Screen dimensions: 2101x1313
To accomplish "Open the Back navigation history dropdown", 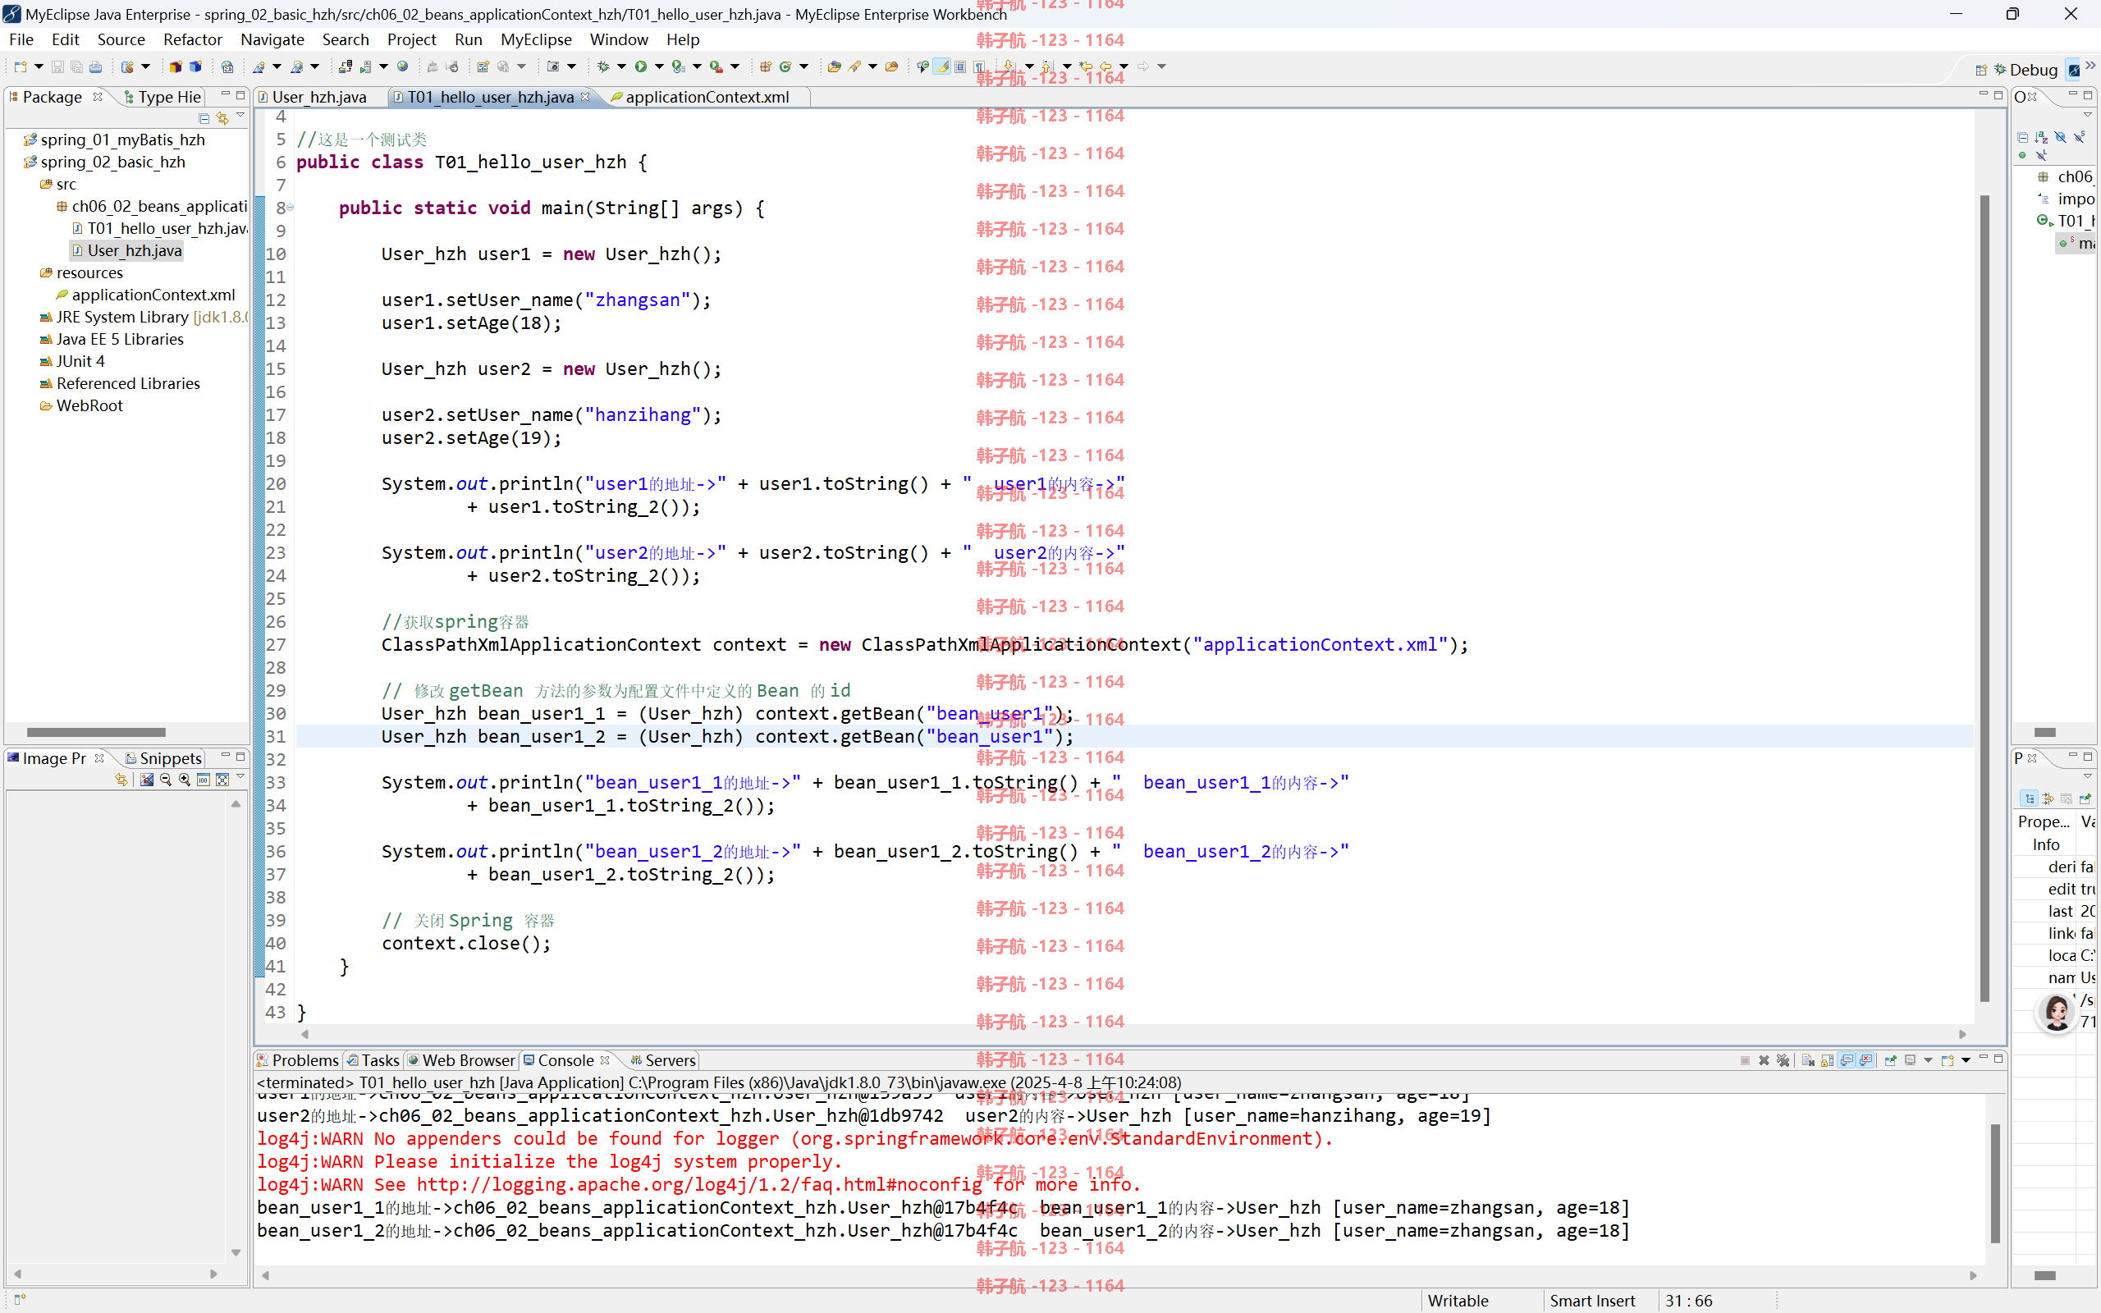I will [x=1124, y=66].
